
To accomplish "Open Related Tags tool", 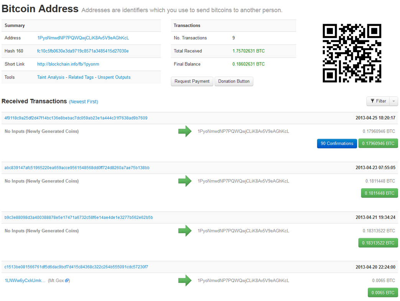I will click(81, 77).
